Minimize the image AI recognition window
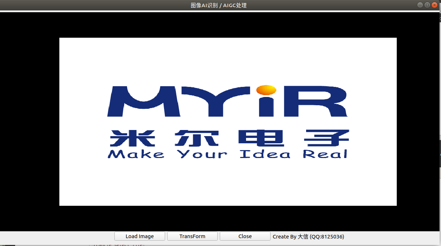The image size is (441, 246). pos(420,5)
